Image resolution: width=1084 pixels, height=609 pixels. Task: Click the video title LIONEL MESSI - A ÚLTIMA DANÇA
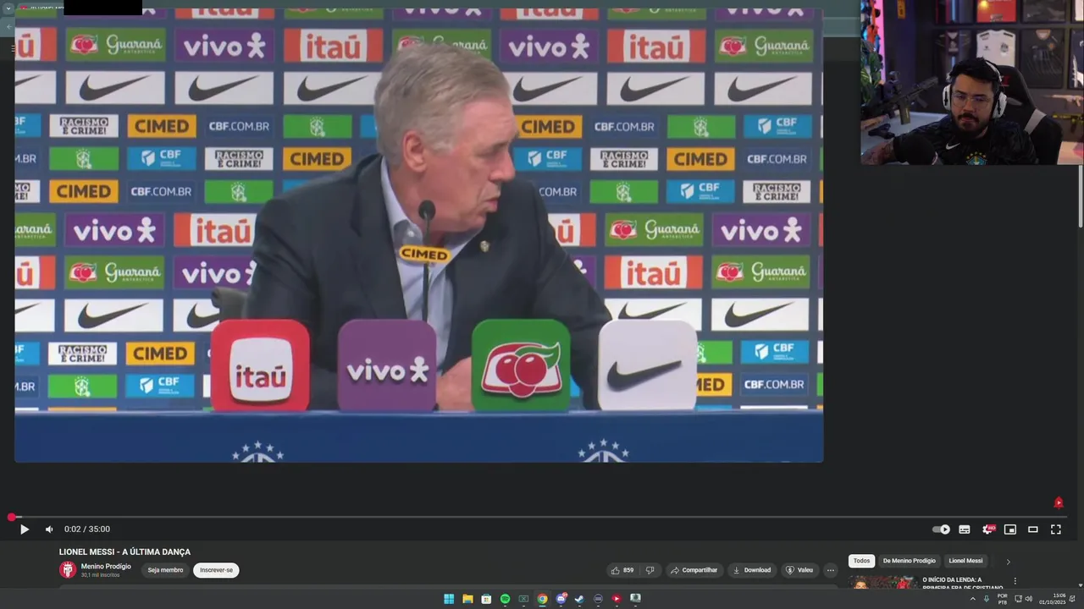tap(124, 551)
